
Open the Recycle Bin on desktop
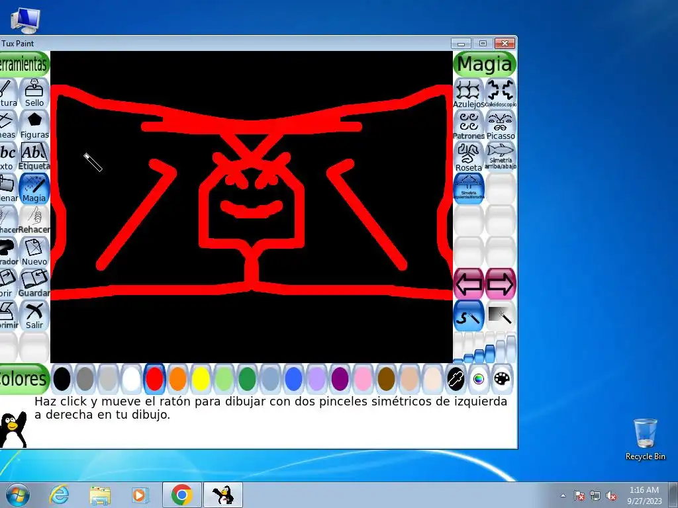pos(645,439)
